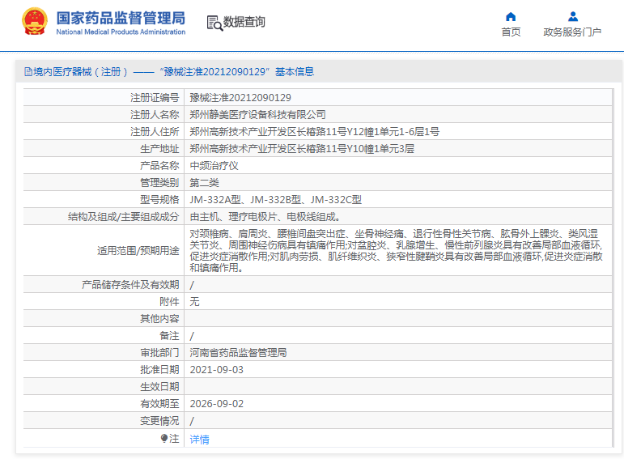
Task: Click the 产品名称 label
Action: [x=159, y=166]
